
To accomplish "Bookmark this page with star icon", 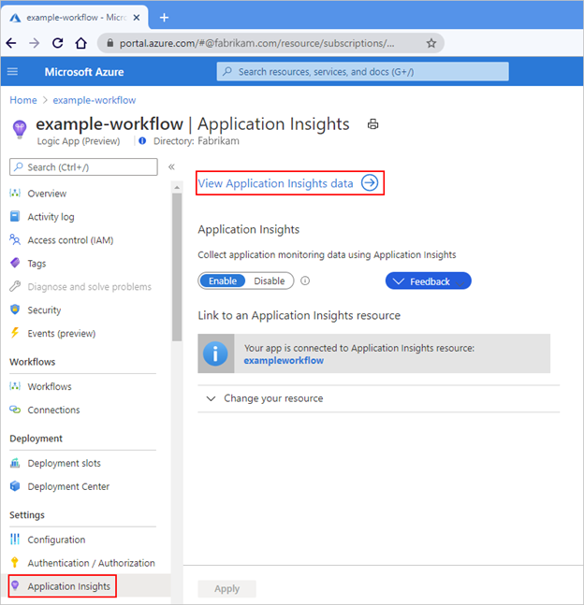I will click(x=431, y=43).
